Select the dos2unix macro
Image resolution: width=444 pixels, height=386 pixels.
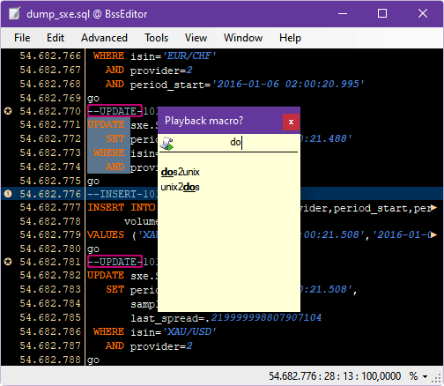[x=180, y=172]
